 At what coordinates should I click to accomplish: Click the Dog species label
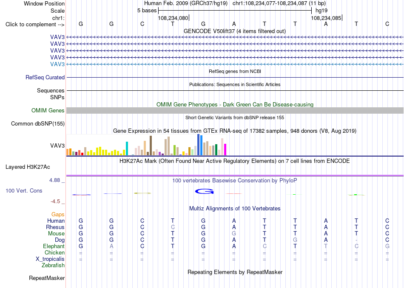[x=60, y=240]
